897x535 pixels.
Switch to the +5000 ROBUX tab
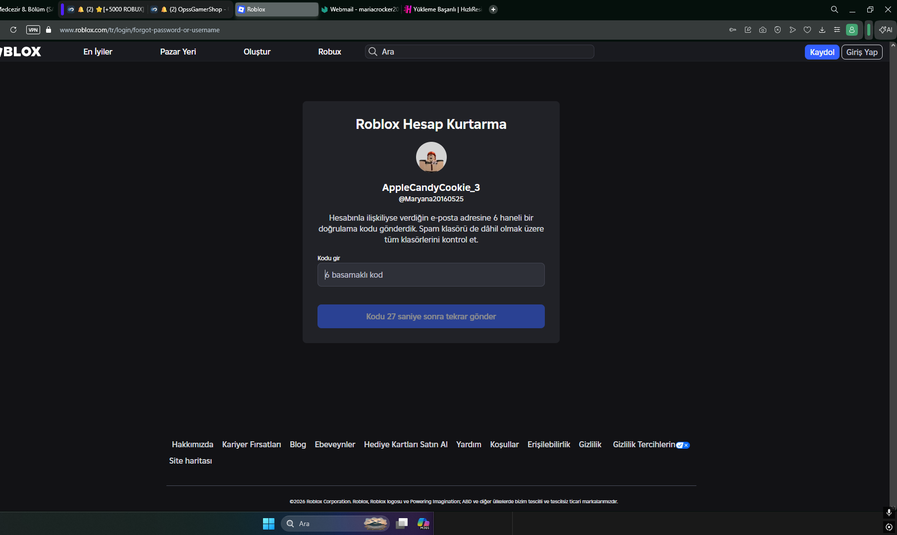coord(106,9)
